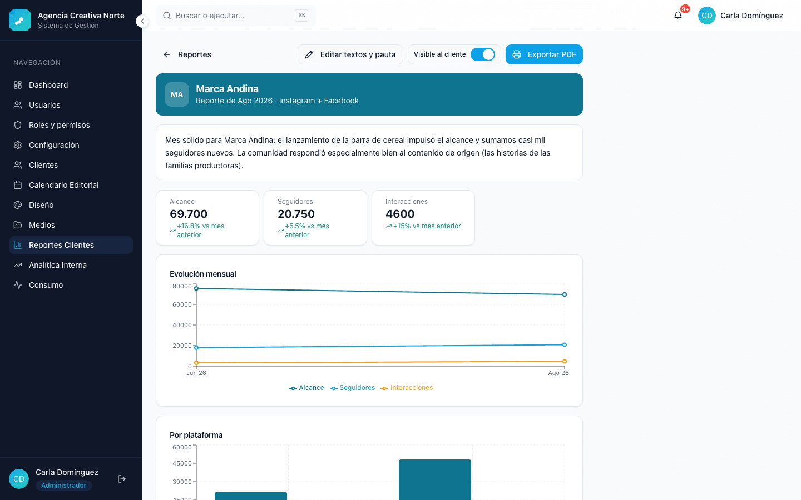Click the +15% vs mes anterior label

(x=427, y=226)
